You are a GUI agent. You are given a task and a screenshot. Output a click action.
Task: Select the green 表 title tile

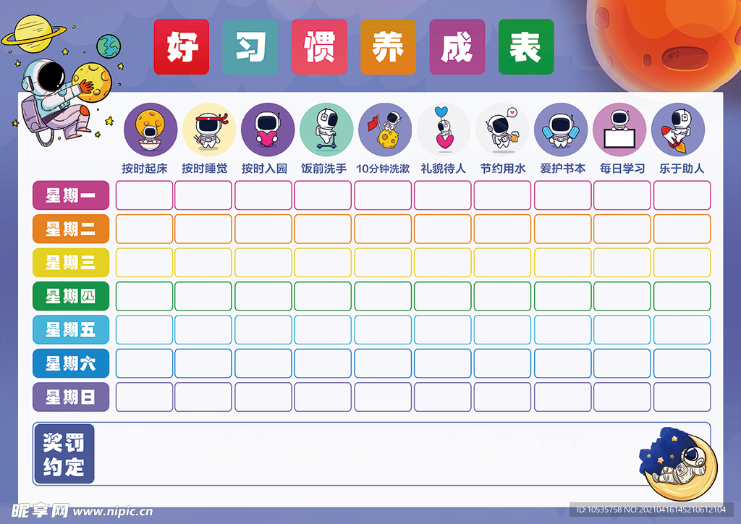[x=526, y=47]
